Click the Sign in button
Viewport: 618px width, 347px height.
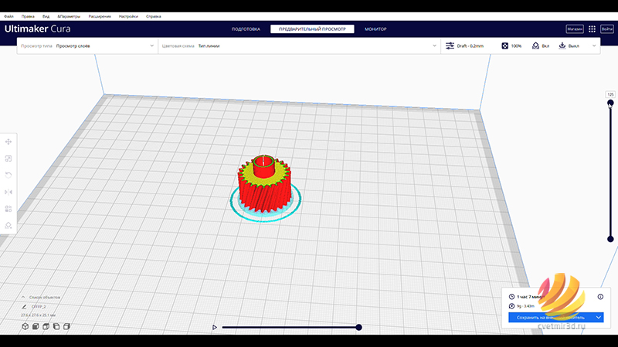point(607,29)
